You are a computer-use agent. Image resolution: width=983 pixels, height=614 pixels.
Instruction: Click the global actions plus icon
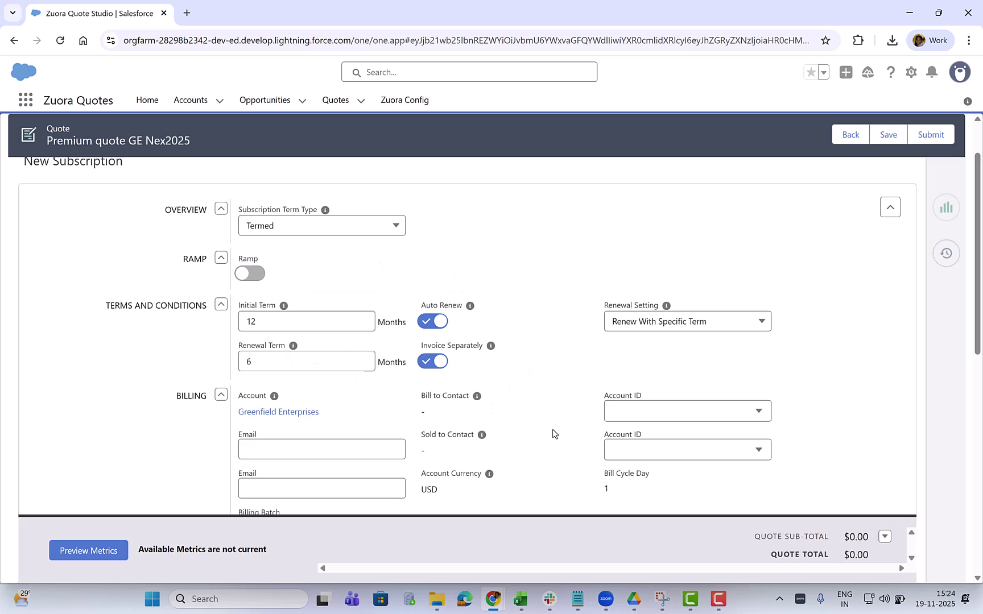coord(846,72)
